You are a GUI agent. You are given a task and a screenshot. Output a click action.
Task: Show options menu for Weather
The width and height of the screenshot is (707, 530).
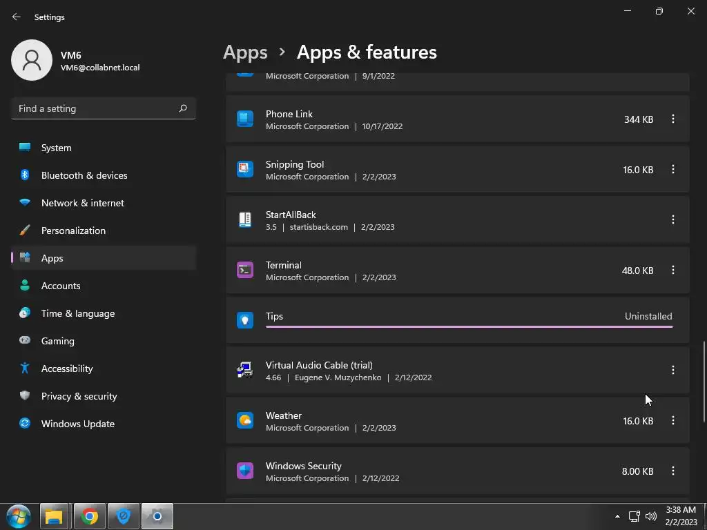tap(673, 421)
